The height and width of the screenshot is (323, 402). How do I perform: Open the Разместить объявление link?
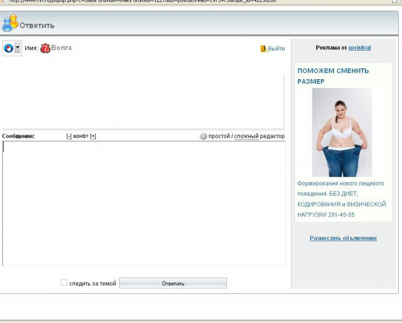[x=343, y=238]
